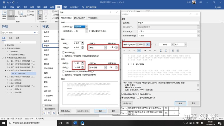Choose 草稿 draft view in the ribbon
The image size is (224, 126).
pyautogui.click(x=30, y=15)
